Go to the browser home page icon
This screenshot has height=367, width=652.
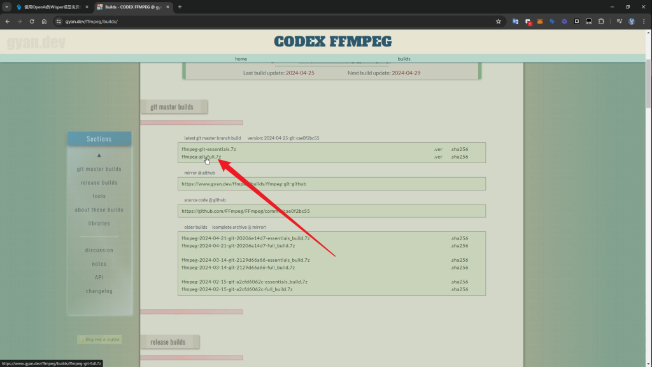pyautogui.click(x=44, y=21)
